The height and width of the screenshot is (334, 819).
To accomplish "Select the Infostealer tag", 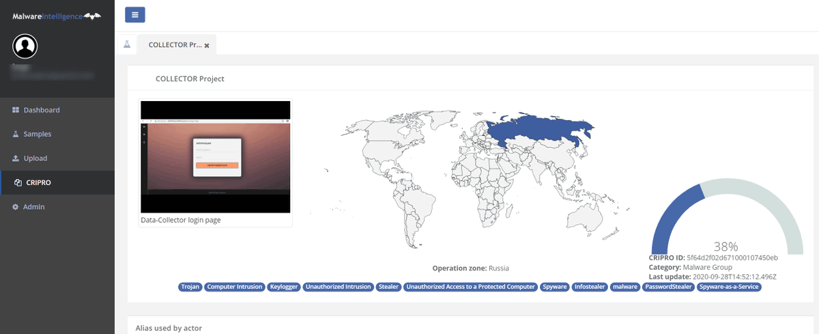I will (589, 287).
